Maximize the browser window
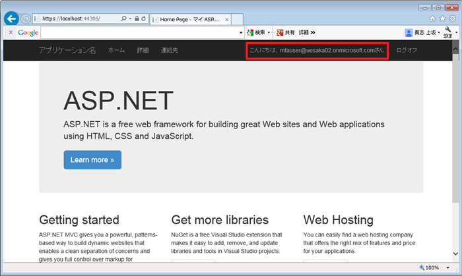The width and height of the screenshot is (462, 276). (438, 8)
